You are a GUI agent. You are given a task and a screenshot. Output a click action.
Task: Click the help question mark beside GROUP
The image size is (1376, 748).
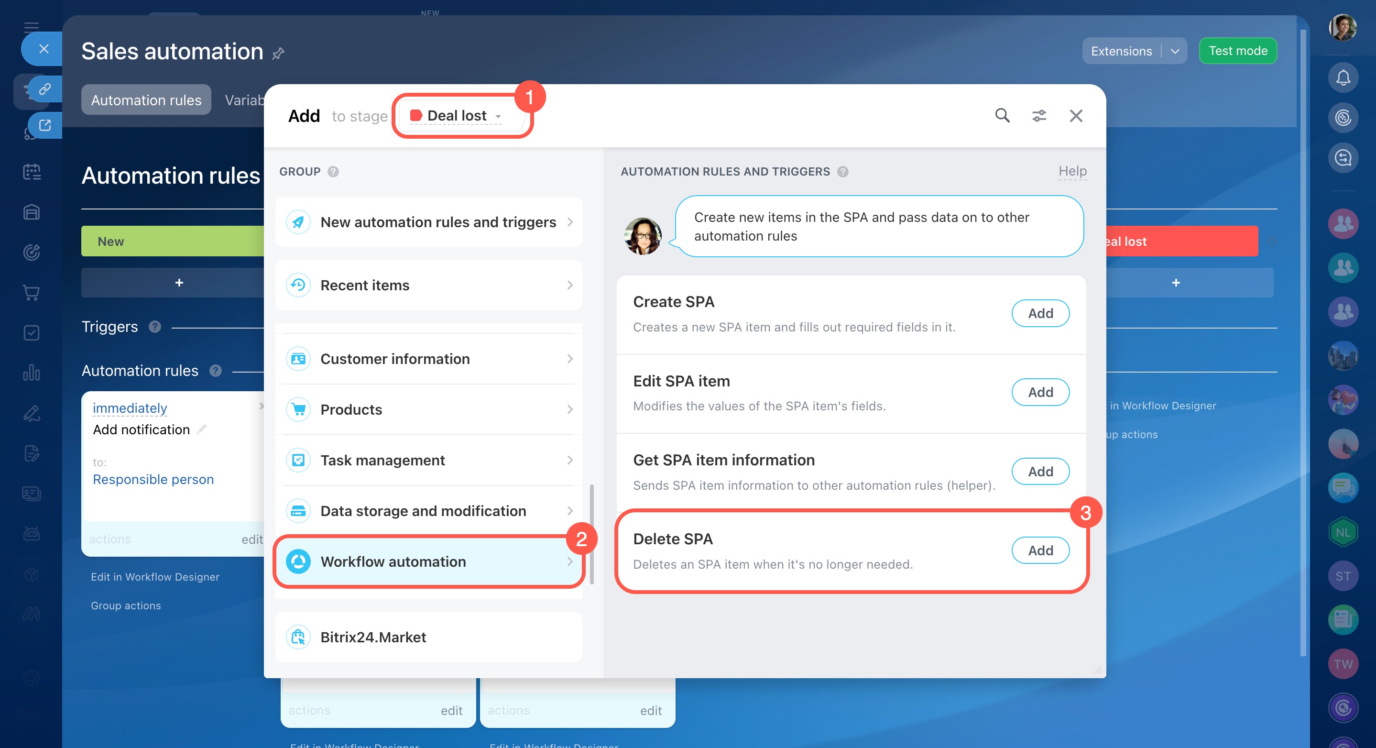click(333, 172)
